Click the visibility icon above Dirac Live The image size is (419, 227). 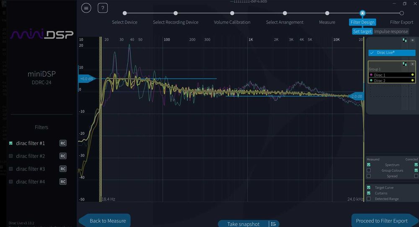(x=413, y=40)
